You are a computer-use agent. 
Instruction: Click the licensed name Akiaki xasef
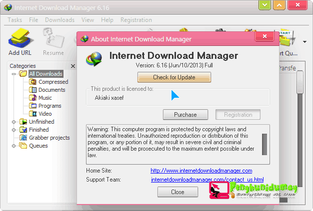(109, 98)
